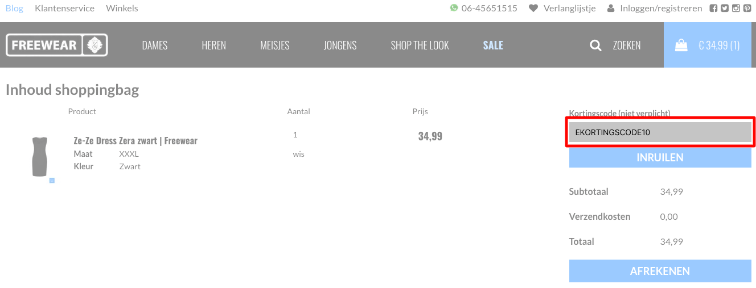Open the Pinterest social icon
The height and width of the screenshot is (288, 756).
click(747, 8)
